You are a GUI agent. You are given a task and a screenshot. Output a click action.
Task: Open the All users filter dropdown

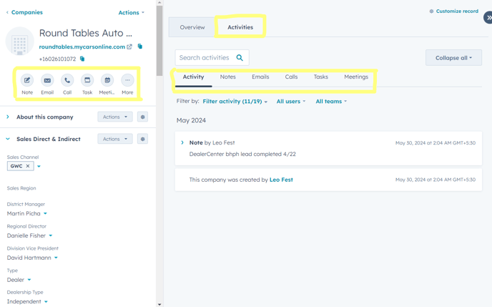290,102
